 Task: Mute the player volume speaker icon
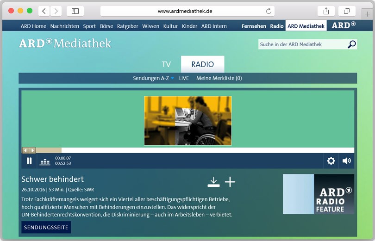click(347, 161)
